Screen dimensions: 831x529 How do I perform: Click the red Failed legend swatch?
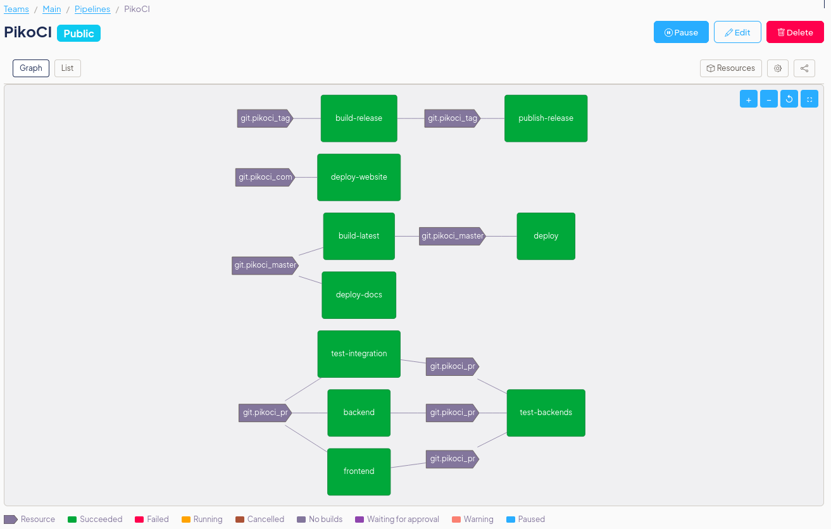(139, 520)
